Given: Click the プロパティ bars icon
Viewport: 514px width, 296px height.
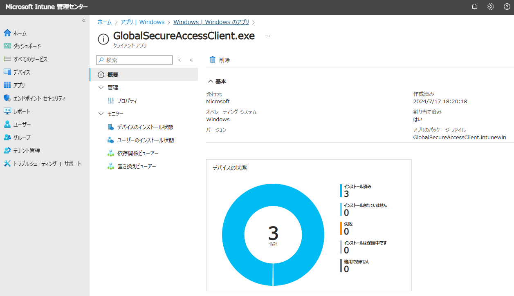Looking at the screenshot, I should pyautogui.click(x=111, y=101).
